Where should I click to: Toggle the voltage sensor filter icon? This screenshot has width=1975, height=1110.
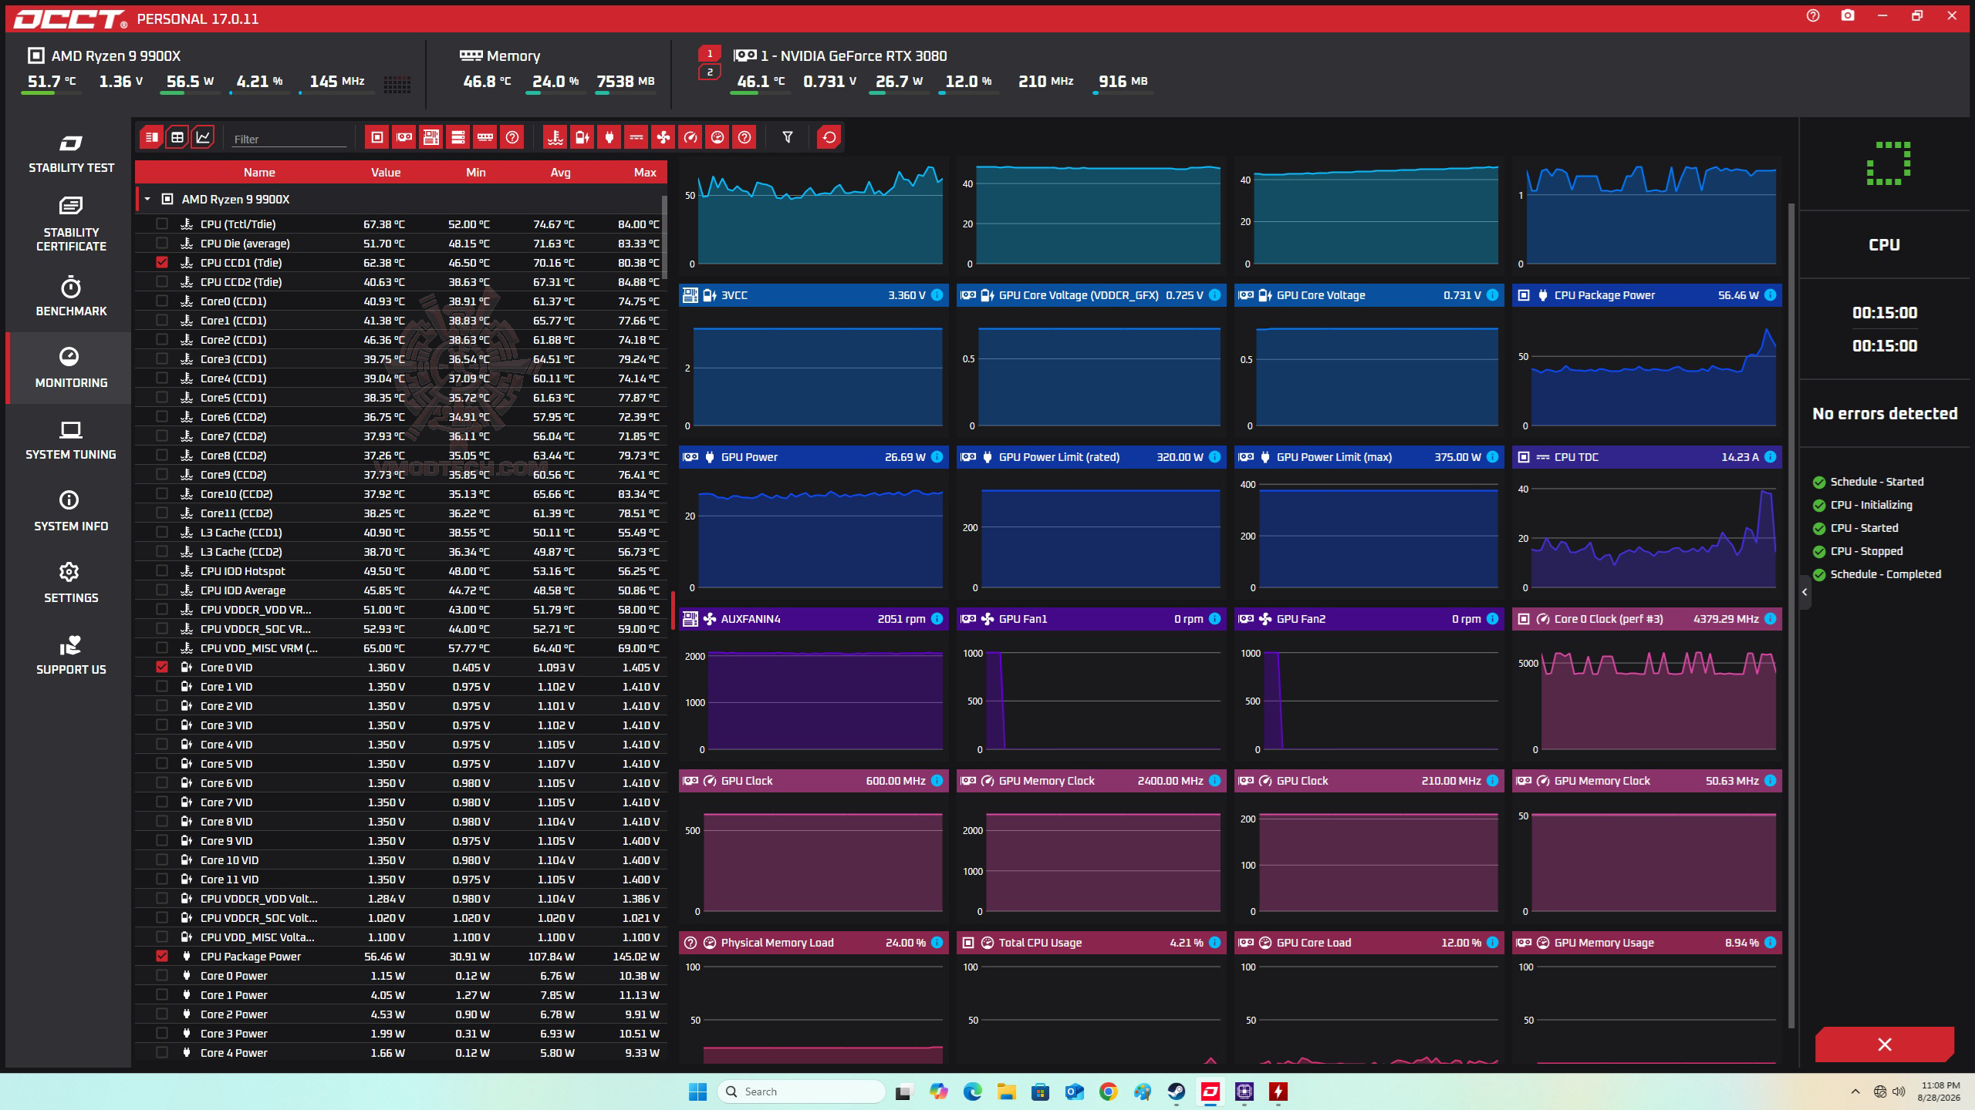(x=582, y=138)
